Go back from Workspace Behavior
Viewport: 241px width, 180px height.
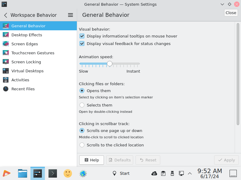(x=6, y=15)
